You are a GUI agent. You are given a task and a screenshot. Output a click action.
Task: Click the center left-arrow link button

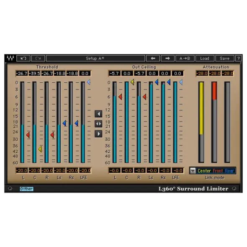pyautogui.click(x=98, y=114)
